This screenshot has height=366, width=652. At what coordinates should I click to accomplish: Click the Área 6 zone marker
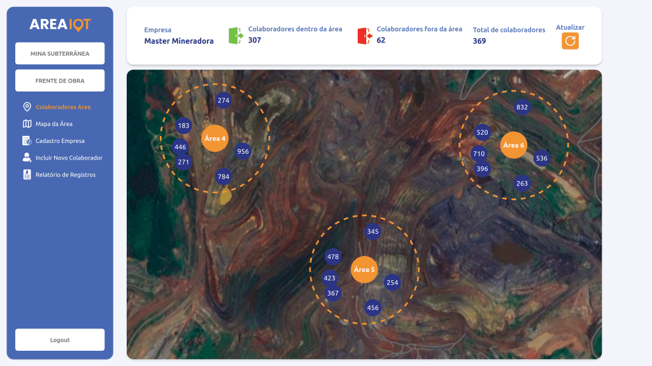tap(513, 146)
